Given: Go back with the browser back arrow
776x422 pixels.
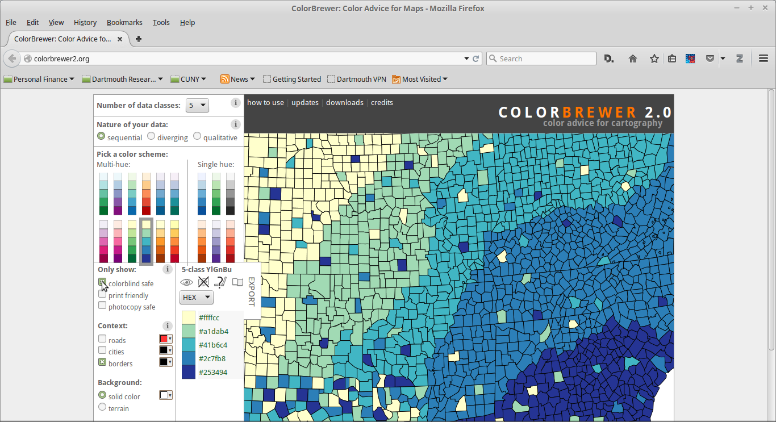Looking at the screenshot, I should tap(12, 59).
